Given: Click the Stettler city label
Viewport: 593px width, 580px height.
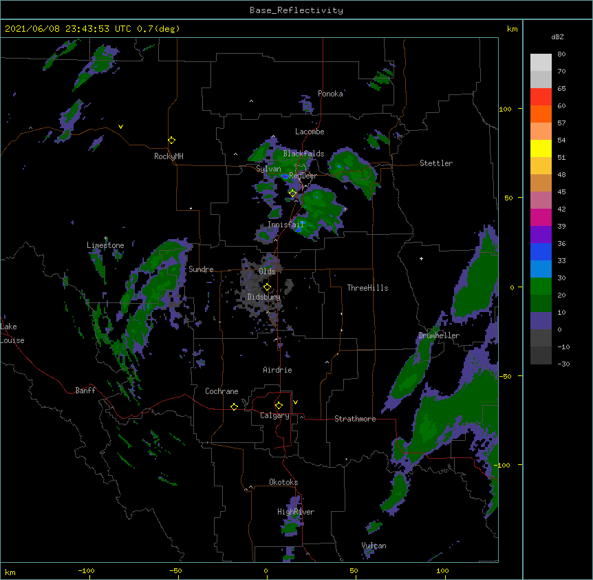Looking at the screenshot, I should [x=436, y=163].
